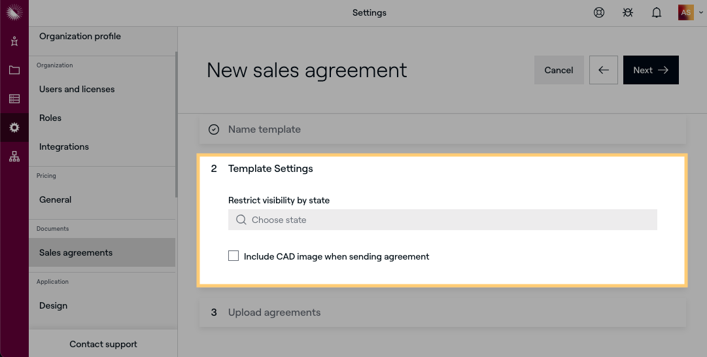Select the settings gear icon in left rail
Screen dimensions: 707x357
14,127
